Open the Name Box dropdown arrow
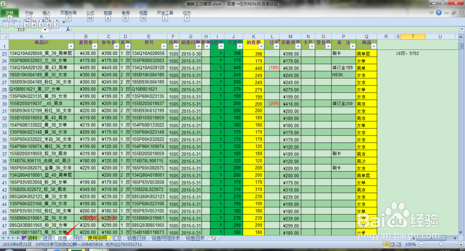The image size is (465, 251). click(x=45, y=29)
